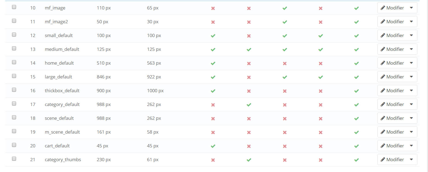Click the medium_default name cell

click(x=62, y=49)
